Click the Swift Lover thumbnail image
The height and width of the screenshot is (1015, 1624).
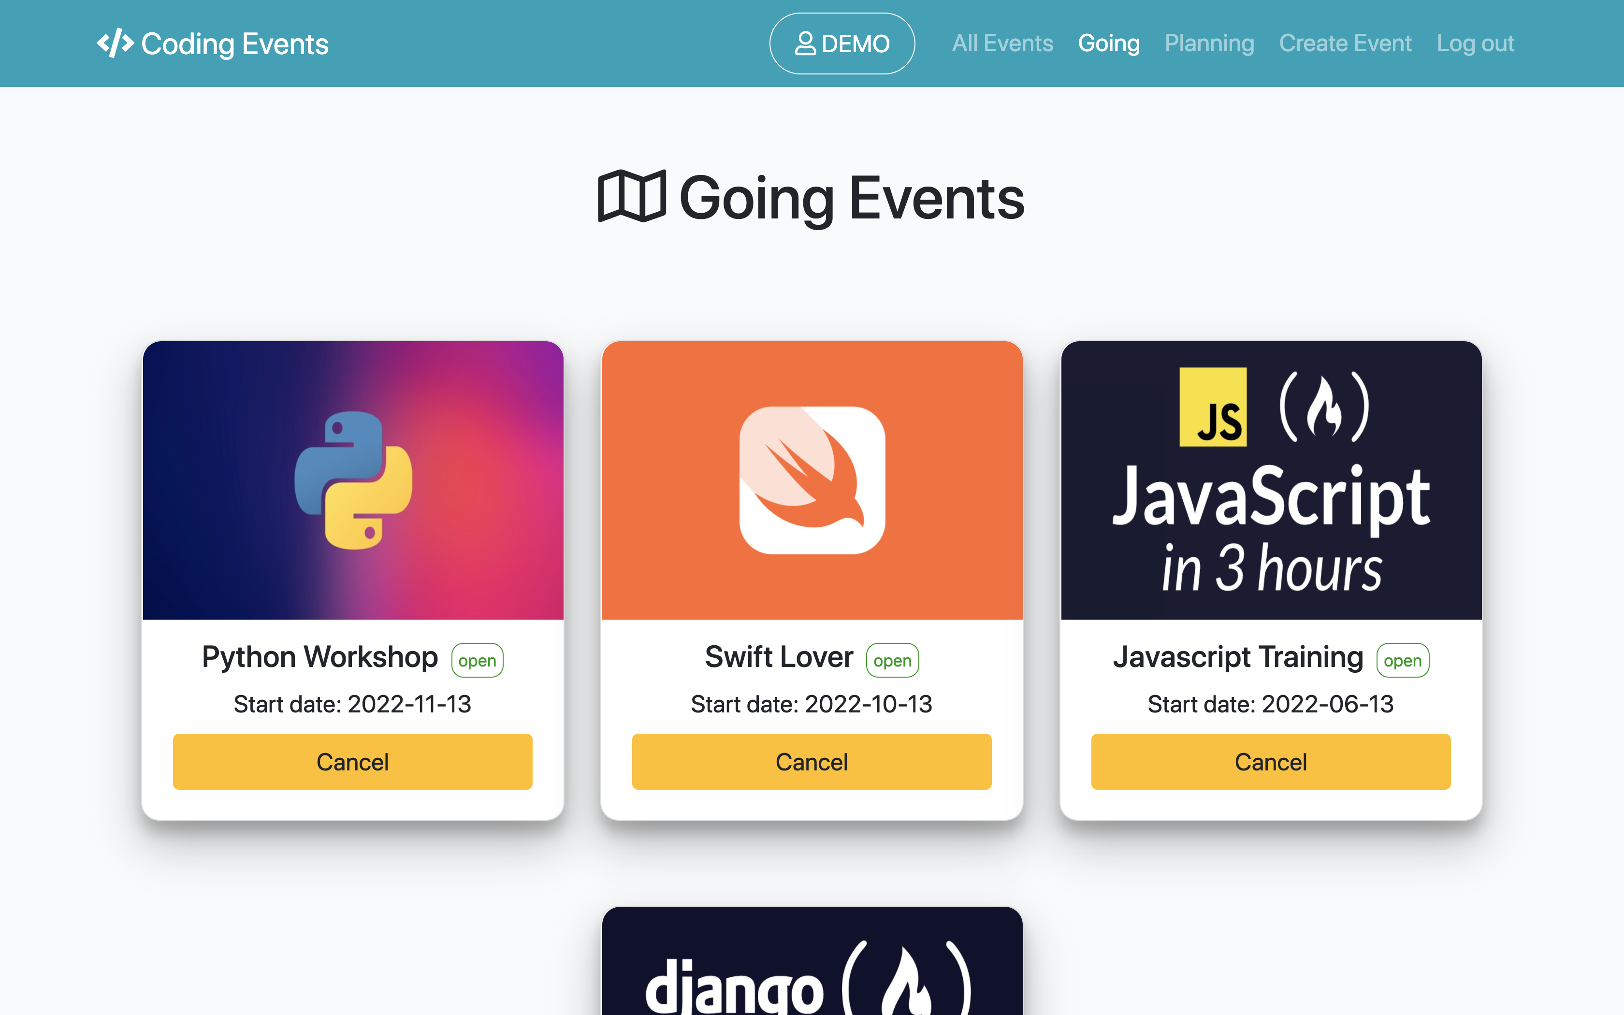812,480
